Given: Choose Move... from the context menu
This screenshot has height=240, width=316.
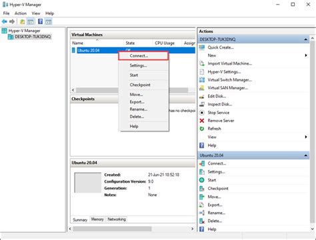Looking at the screenshot, I should (143, 95).
